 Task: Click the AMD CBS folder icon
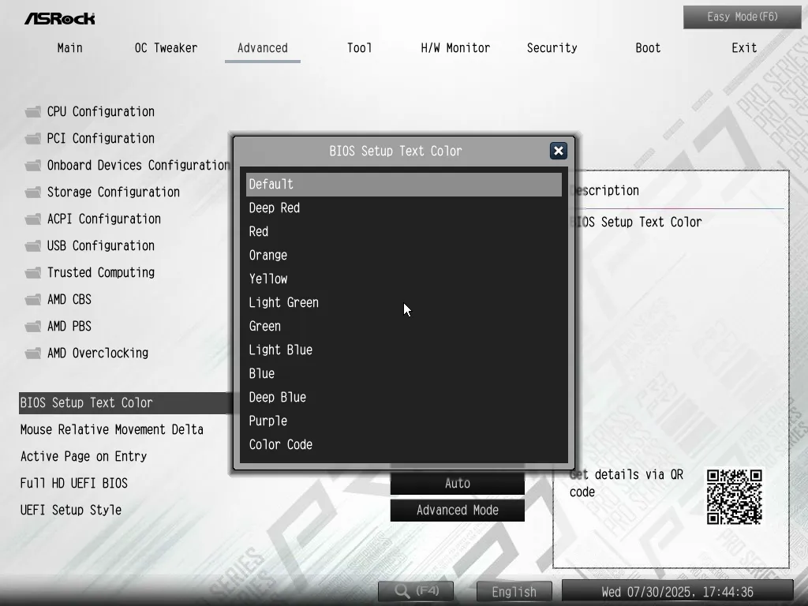tap(33, 299)
